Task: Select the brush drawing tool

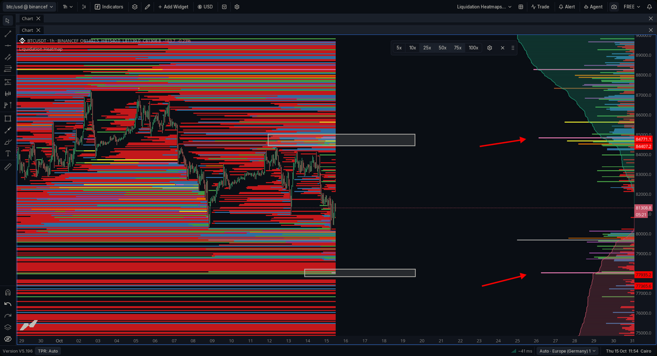Action: click(x=8, y=142)
